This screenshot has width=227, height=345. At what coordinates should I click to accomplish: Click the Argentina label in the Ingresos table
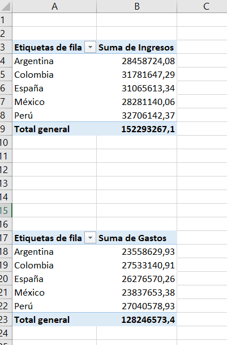tap(34, 61)
